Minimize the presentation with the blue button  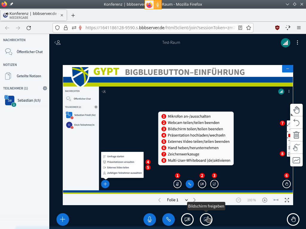pos(287,69)
